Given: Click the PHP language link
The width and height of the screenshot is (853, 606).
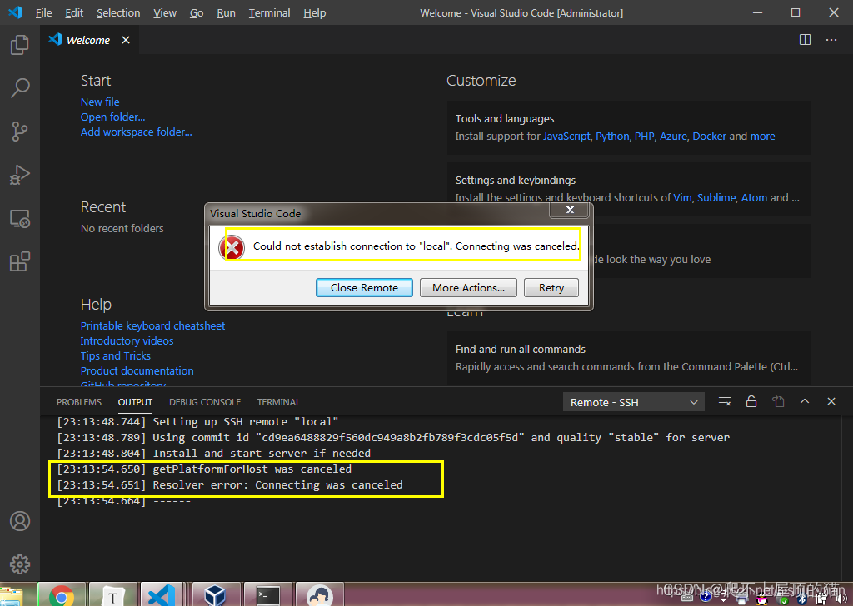Looking at the screenshot, I should click(x=644, y=136).
